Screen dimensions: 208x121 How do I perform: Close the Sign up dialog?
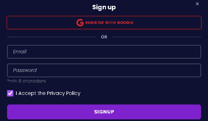click(197, 4)
